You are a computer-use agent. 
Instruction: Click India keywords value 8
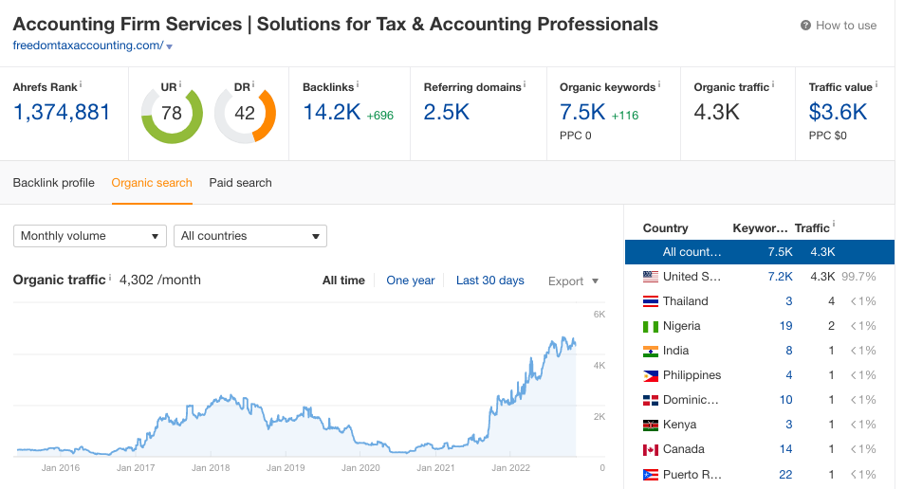(x=788, y=351)
